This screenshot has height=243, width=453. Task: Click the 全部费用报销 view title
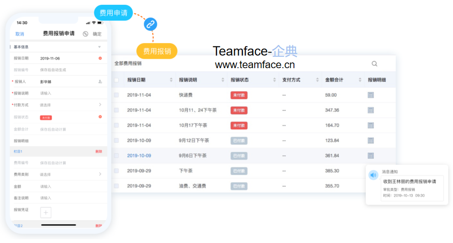128,63
